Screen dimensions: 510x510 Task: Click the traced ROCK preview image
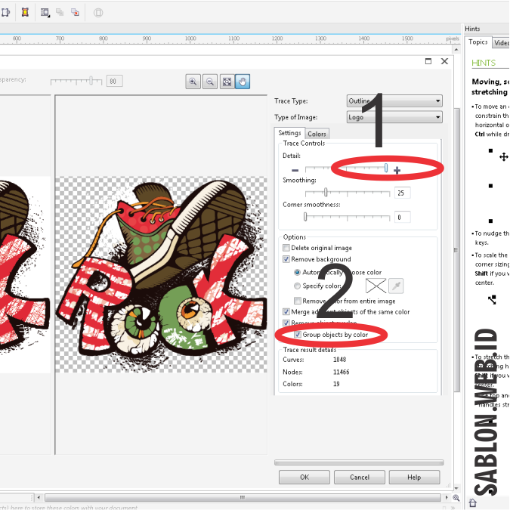coord(162,274)
